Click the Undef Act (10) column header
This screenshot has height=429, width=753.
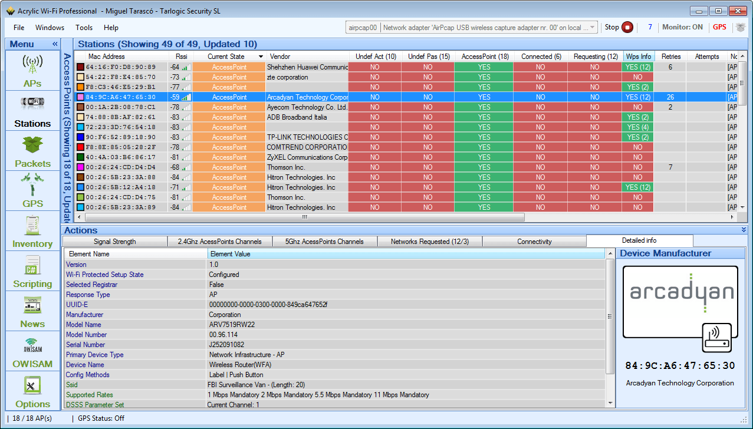click(376, 57)
